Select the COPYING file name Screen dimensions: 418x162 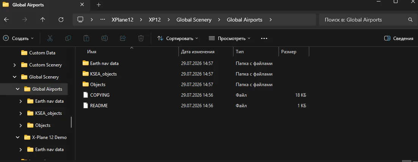[x=100, y=95]
